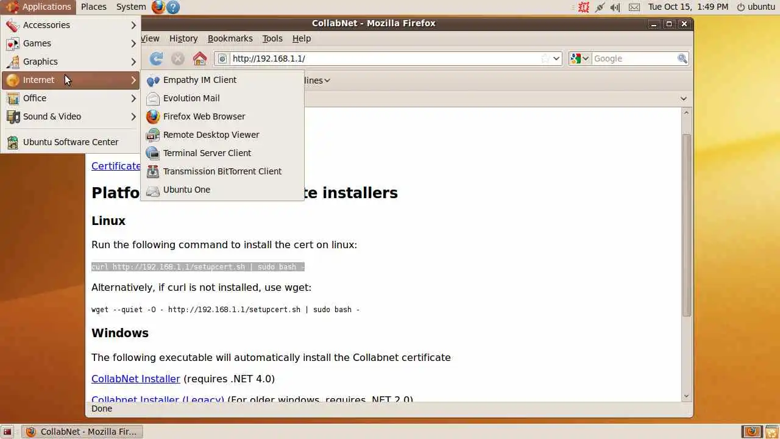This screenshot has width=780, height=439.
Task: Select the Internet menu category
Action: [71, 80]
